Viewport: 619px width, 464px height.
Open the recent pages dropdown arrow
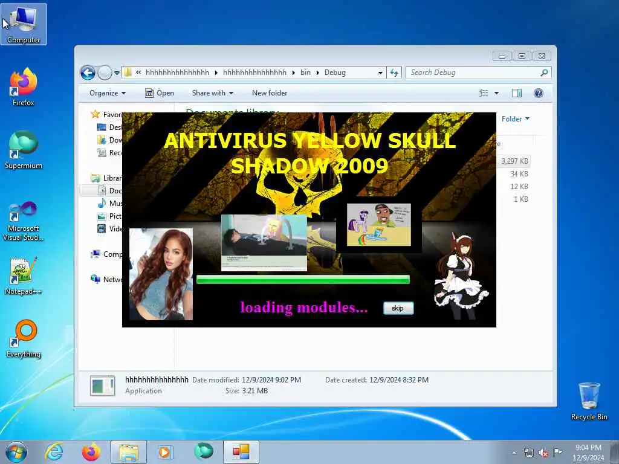click(117, 73)
